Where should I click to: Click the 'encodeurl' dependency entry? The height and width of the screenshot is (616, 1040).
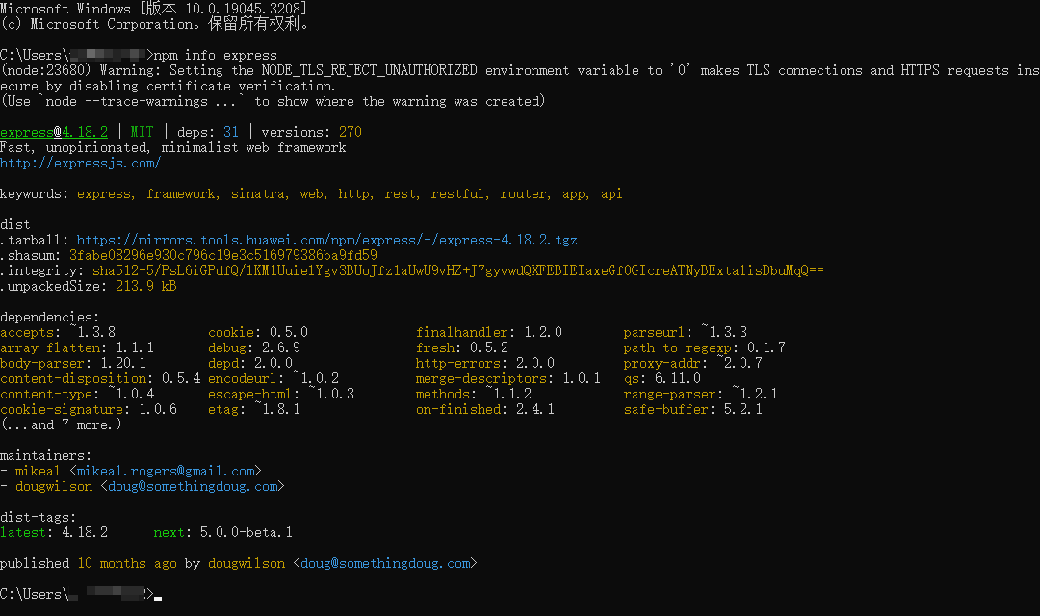point(273,378)
